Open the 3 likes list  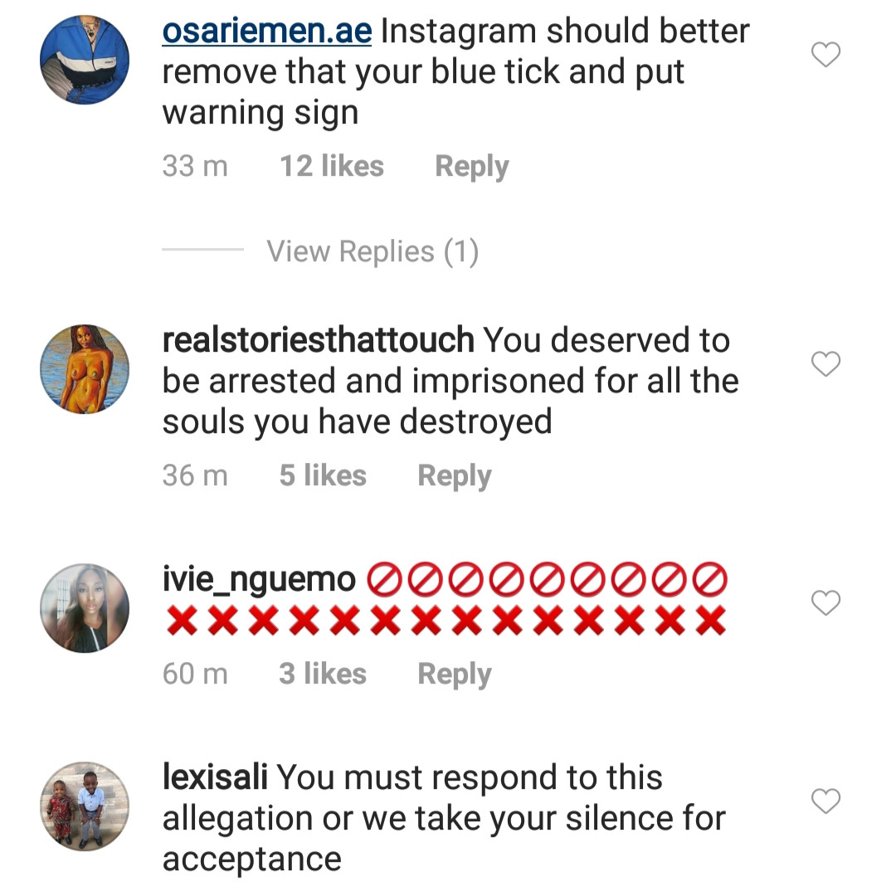[323, 674]
